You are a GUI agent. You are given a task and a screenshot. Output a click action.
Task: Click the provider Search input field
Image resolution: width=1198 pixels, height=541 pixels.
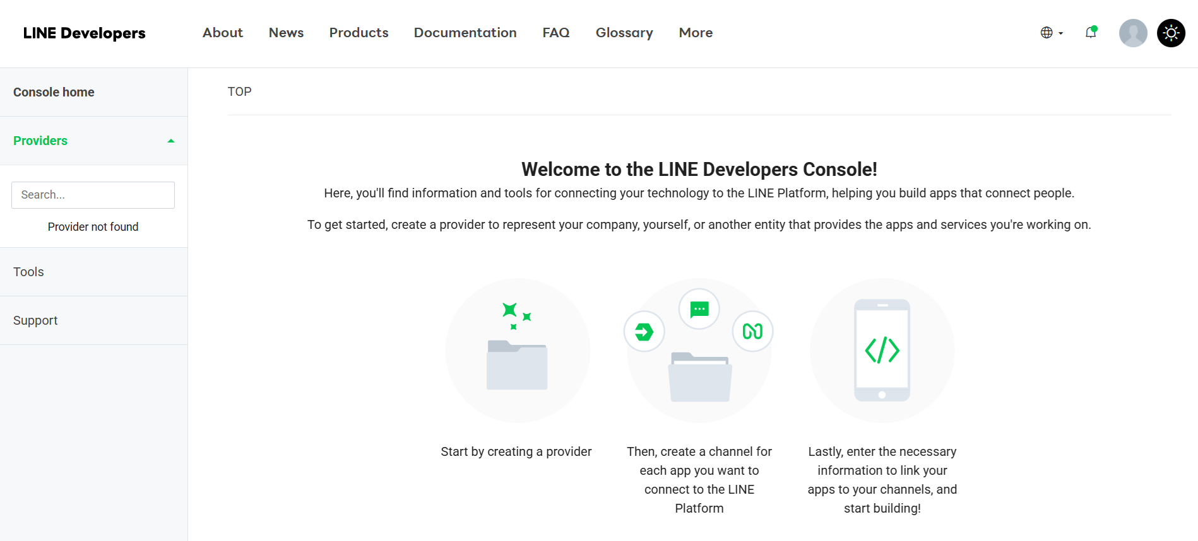tap(93, 195)
